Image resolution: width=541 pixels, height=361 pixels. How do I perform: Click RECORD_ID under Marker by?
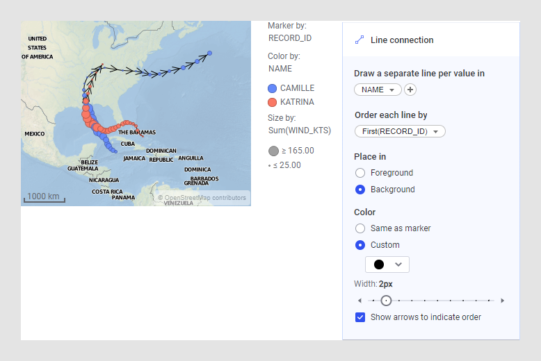click(290, 38)
